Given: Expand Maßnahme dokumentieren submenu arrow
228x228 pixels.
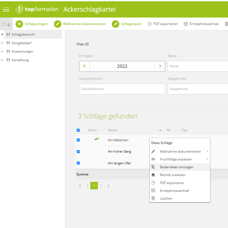Looking at the screenshot, I should click(x=207, y=151).
